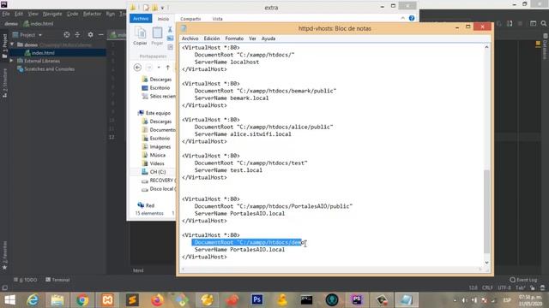Open Google Chrome from the taskbar

point(82,300)
